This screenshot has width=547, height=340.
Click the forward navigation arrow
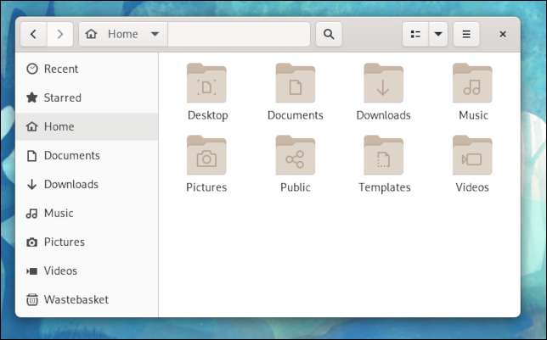[59, 34]
